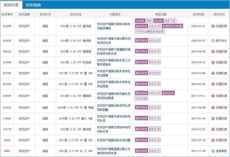Open complaint 东风日产逍客刹车变硬失灵存在安全隐患

(114, 96)
